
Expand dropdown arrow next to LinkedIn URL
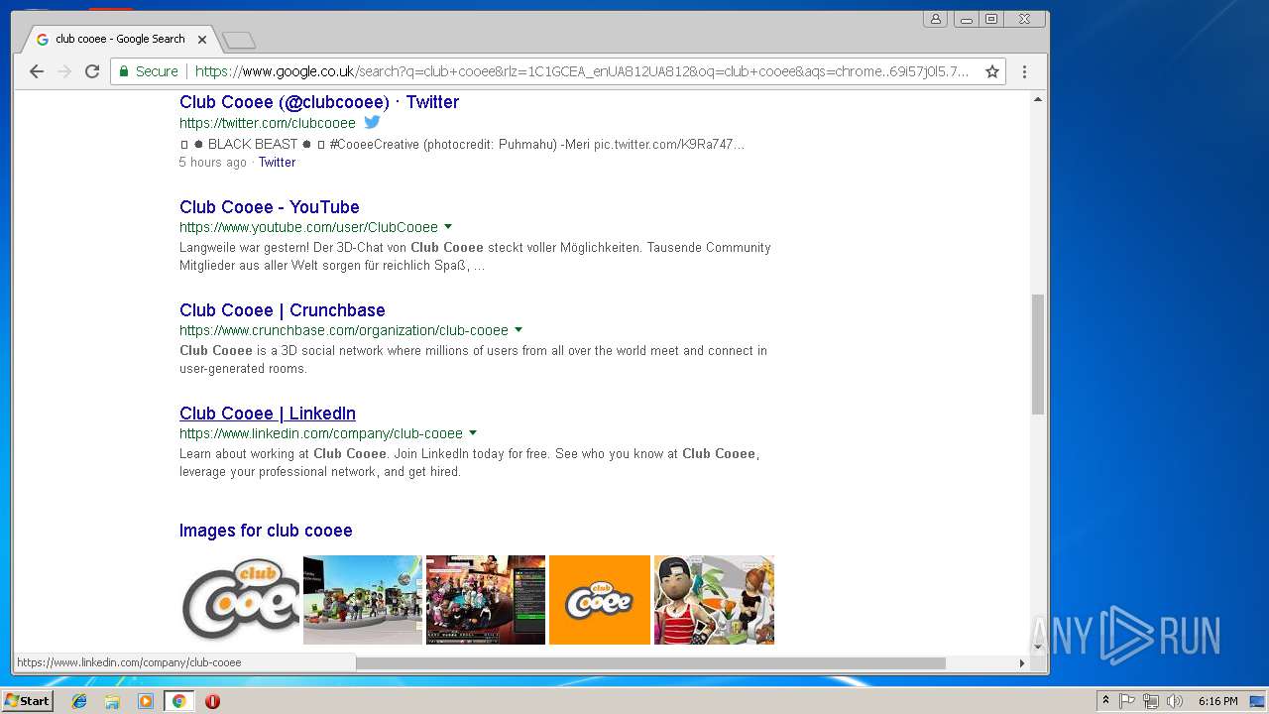pyautogui.click(x=473, y=433)
